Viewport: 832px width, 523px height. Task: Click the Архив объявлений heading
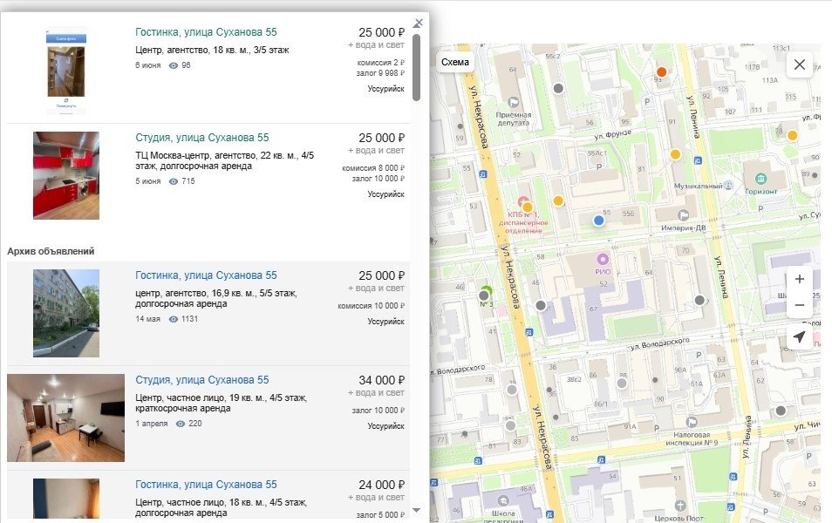coord(51,251)
